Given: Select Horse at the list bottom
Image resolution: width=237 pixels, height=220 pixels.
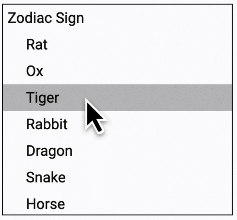Looking at the screenshot, I should point(45,204).
